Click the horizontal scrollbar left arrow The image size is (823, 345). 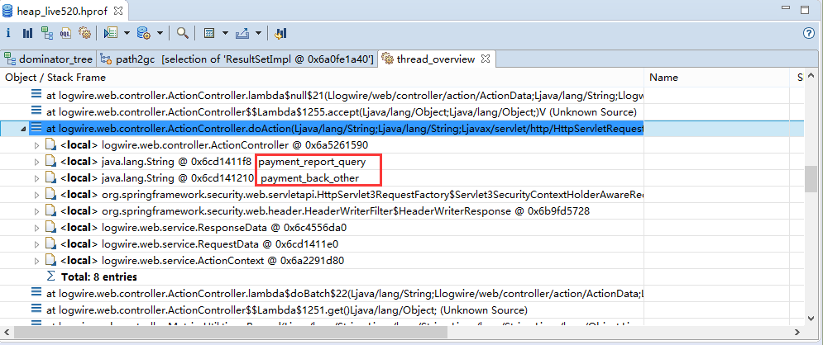pos(7,332)
